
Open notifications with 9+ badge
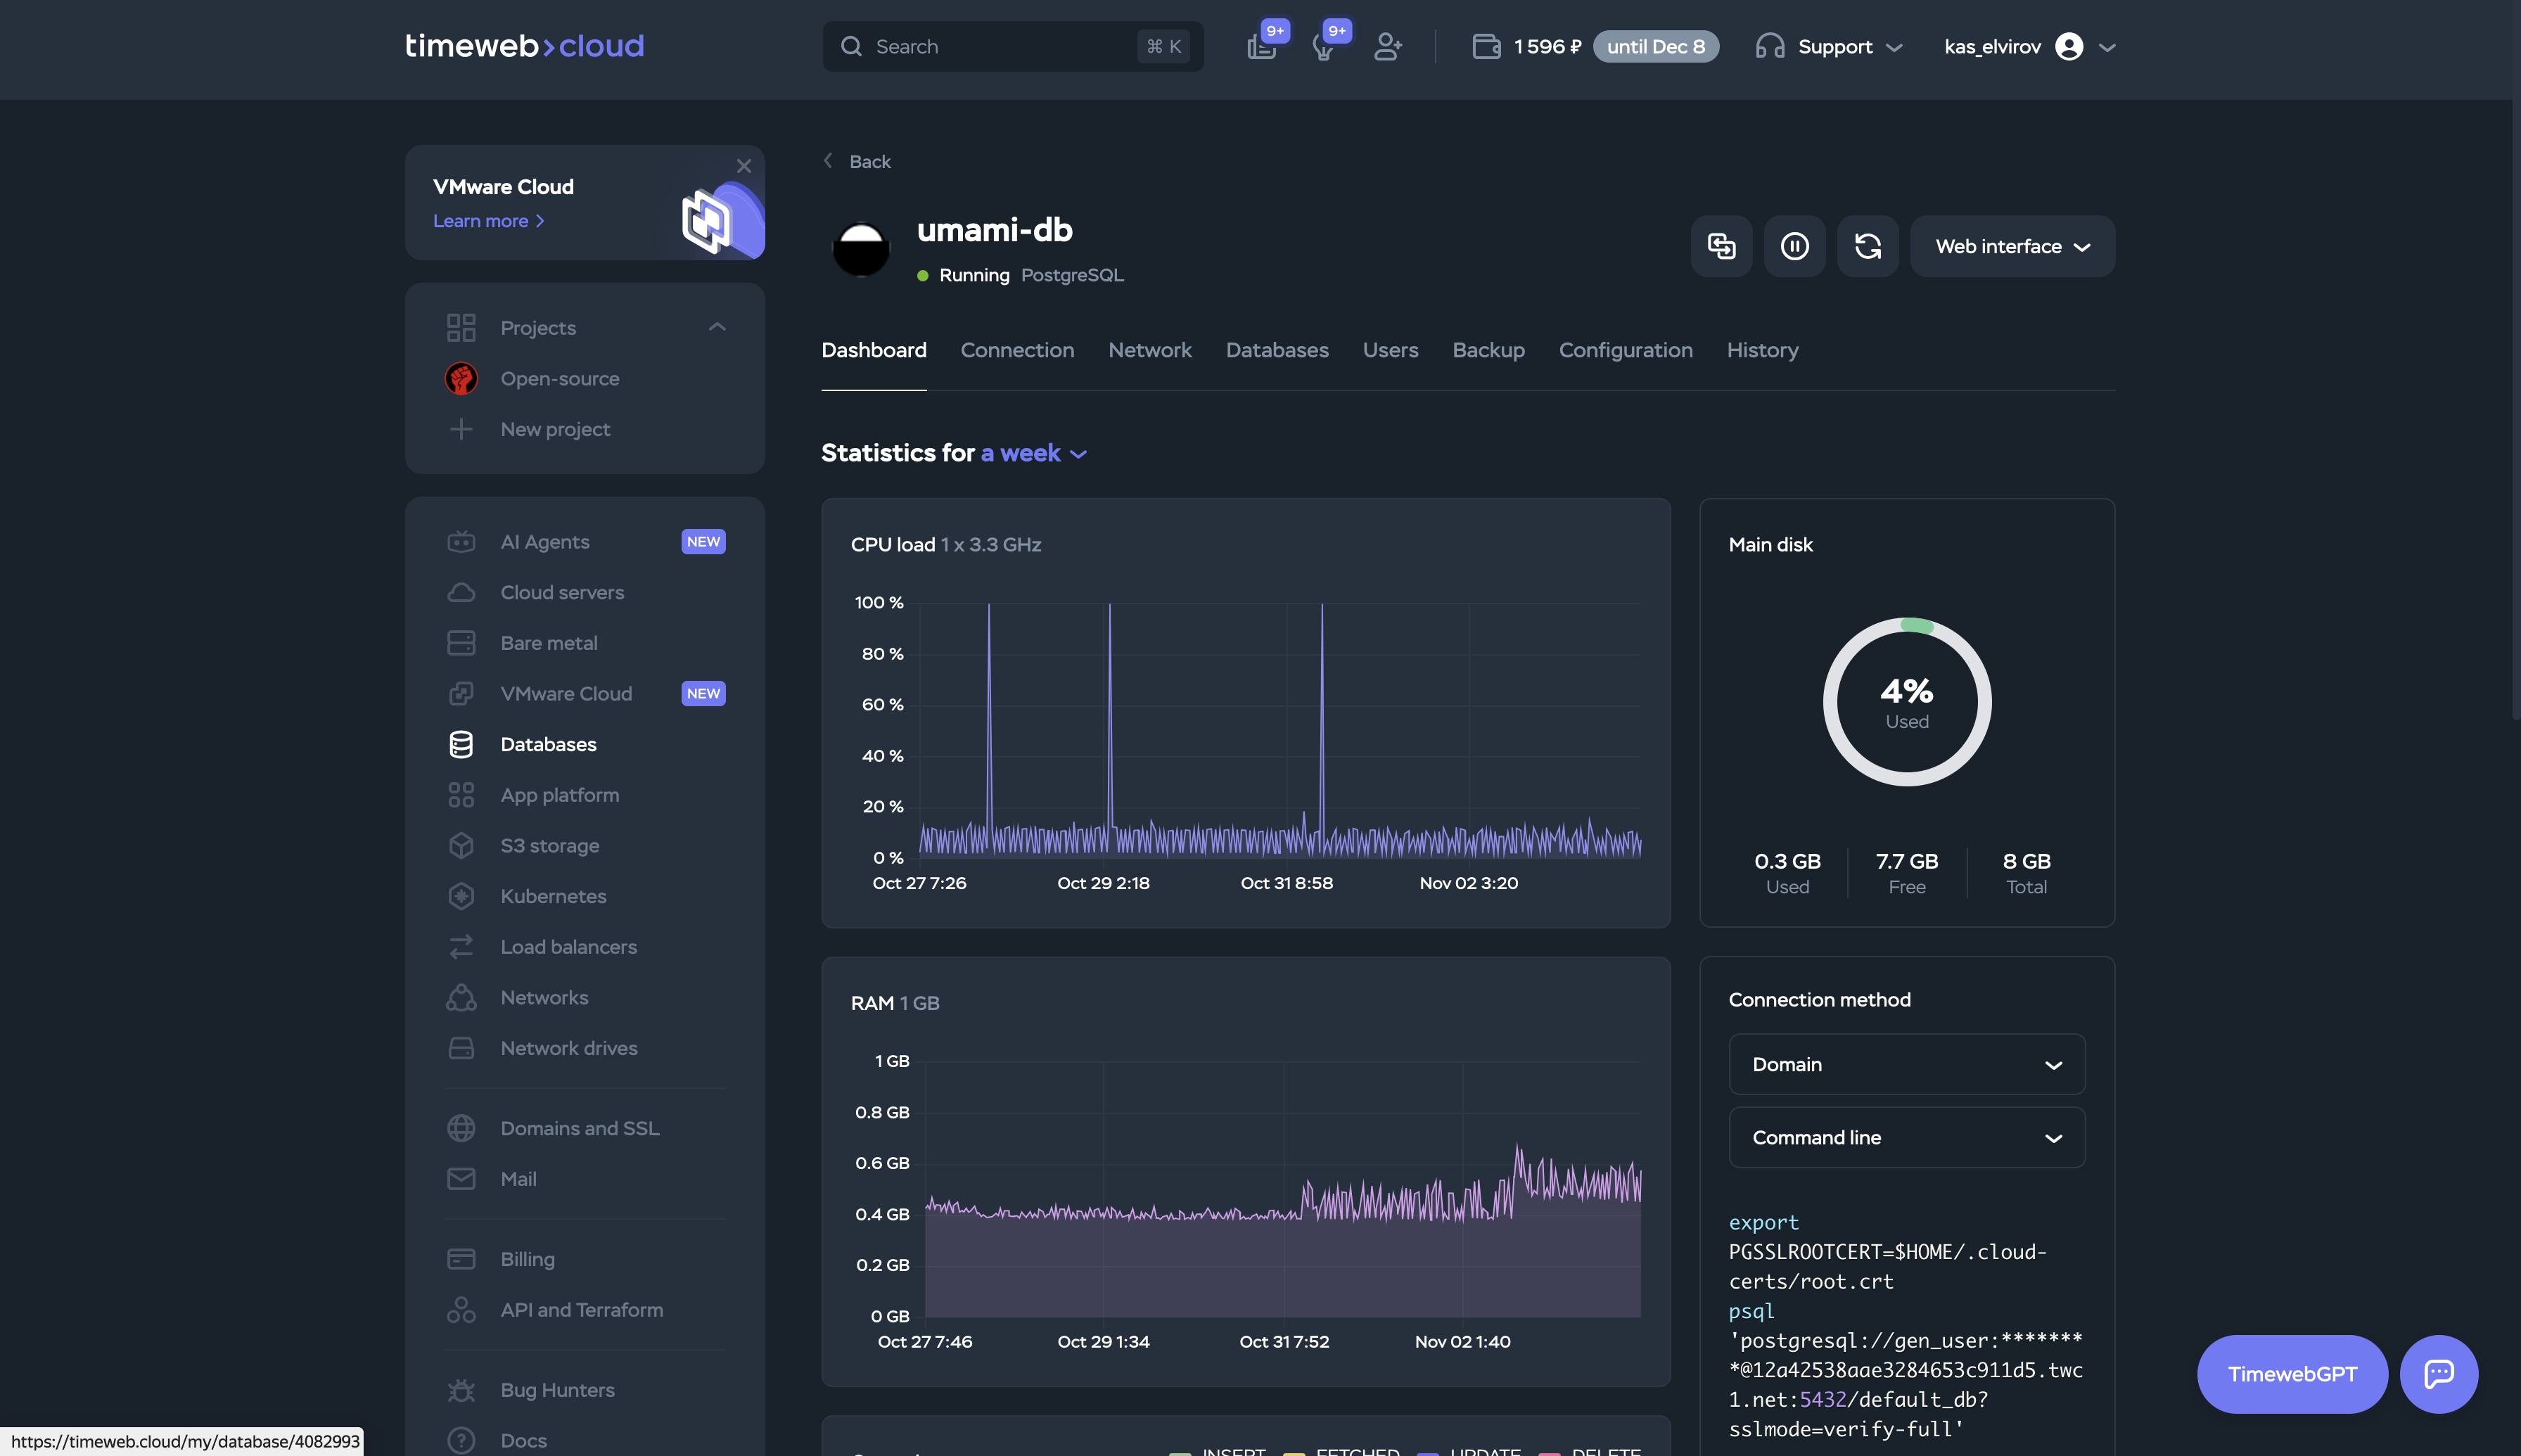(1263, 46)
